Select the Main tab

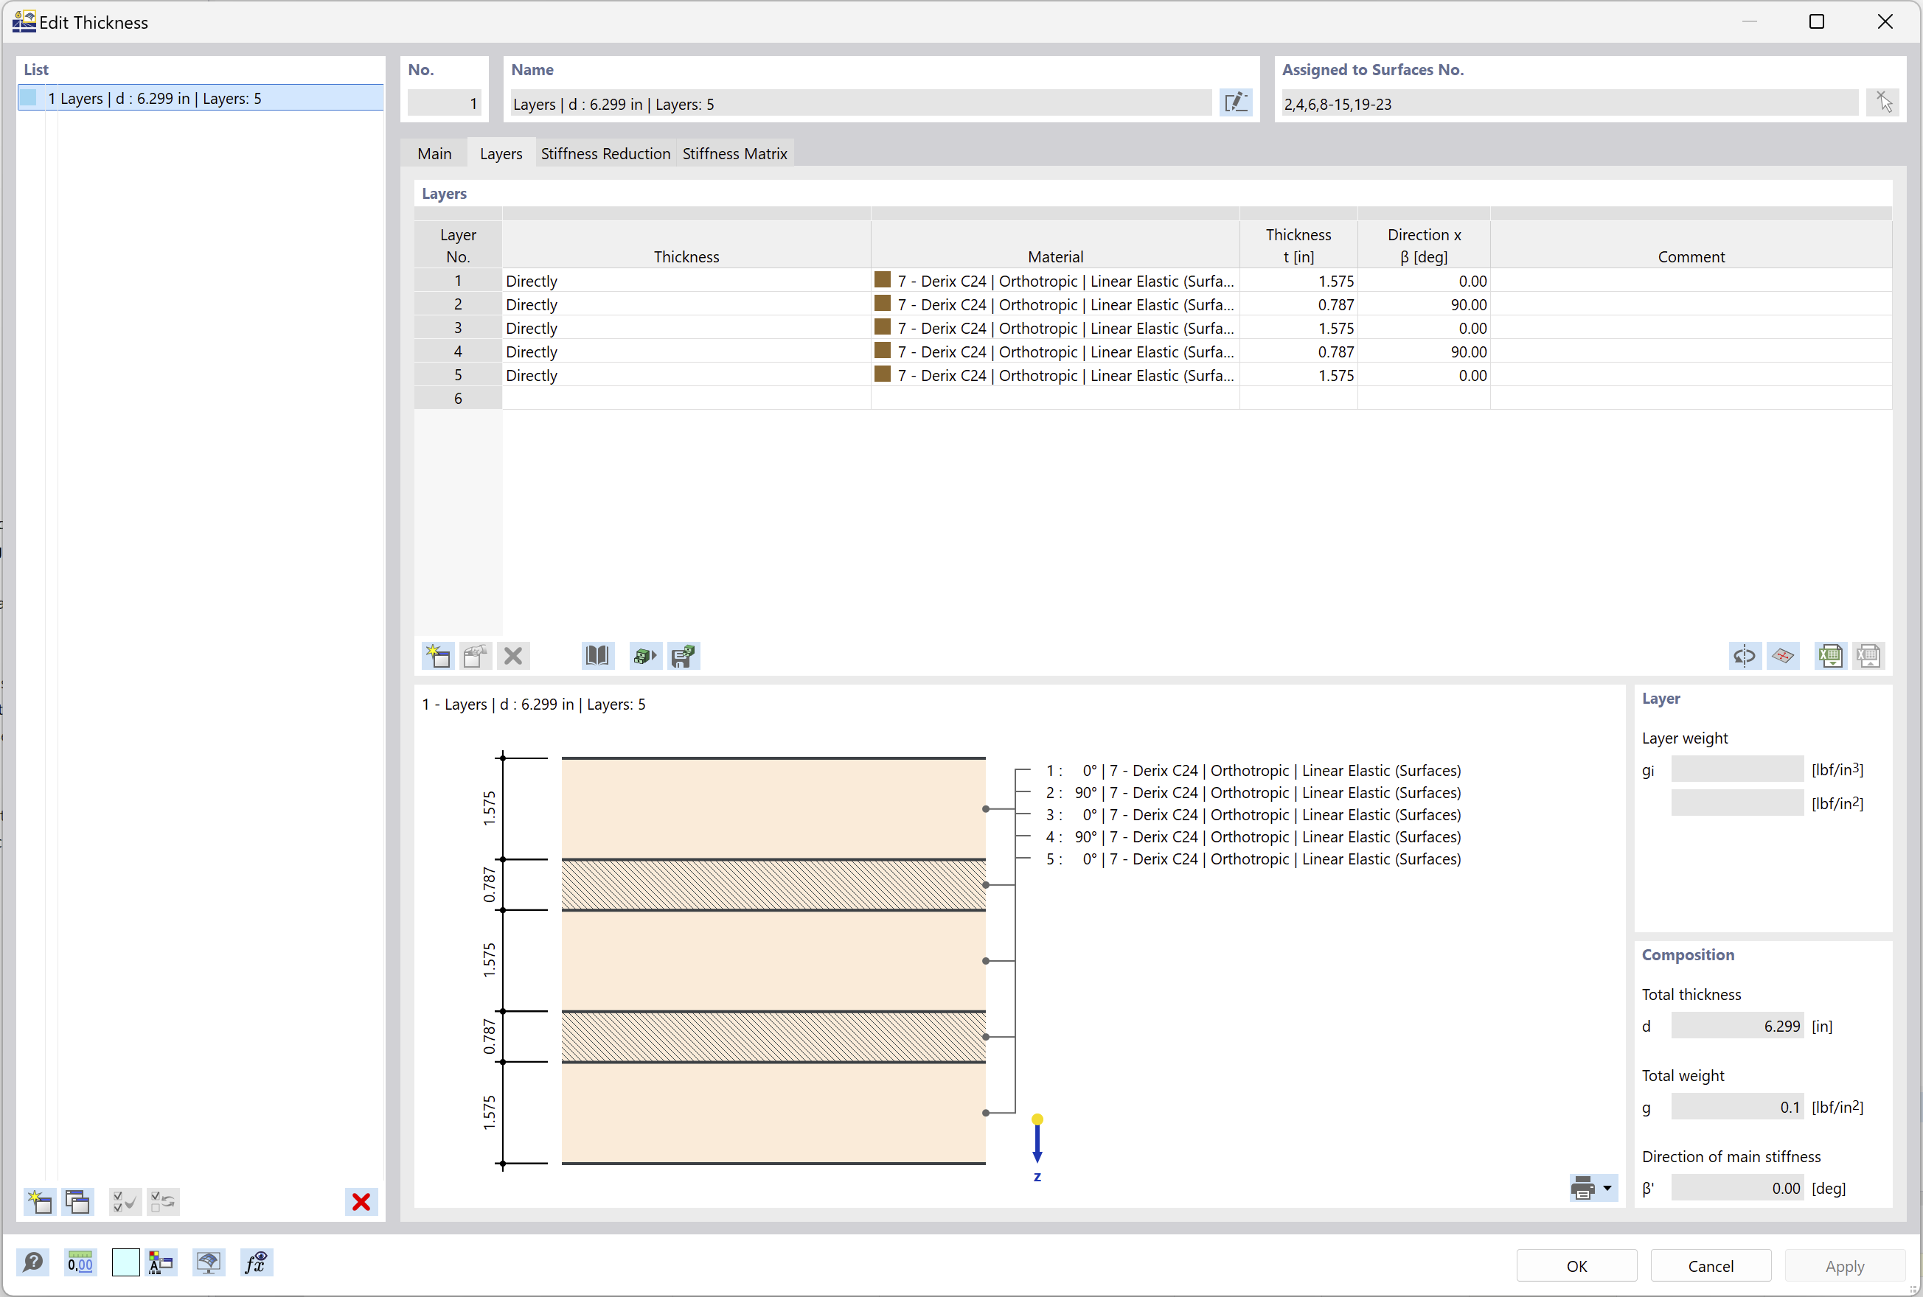point(436,152)
